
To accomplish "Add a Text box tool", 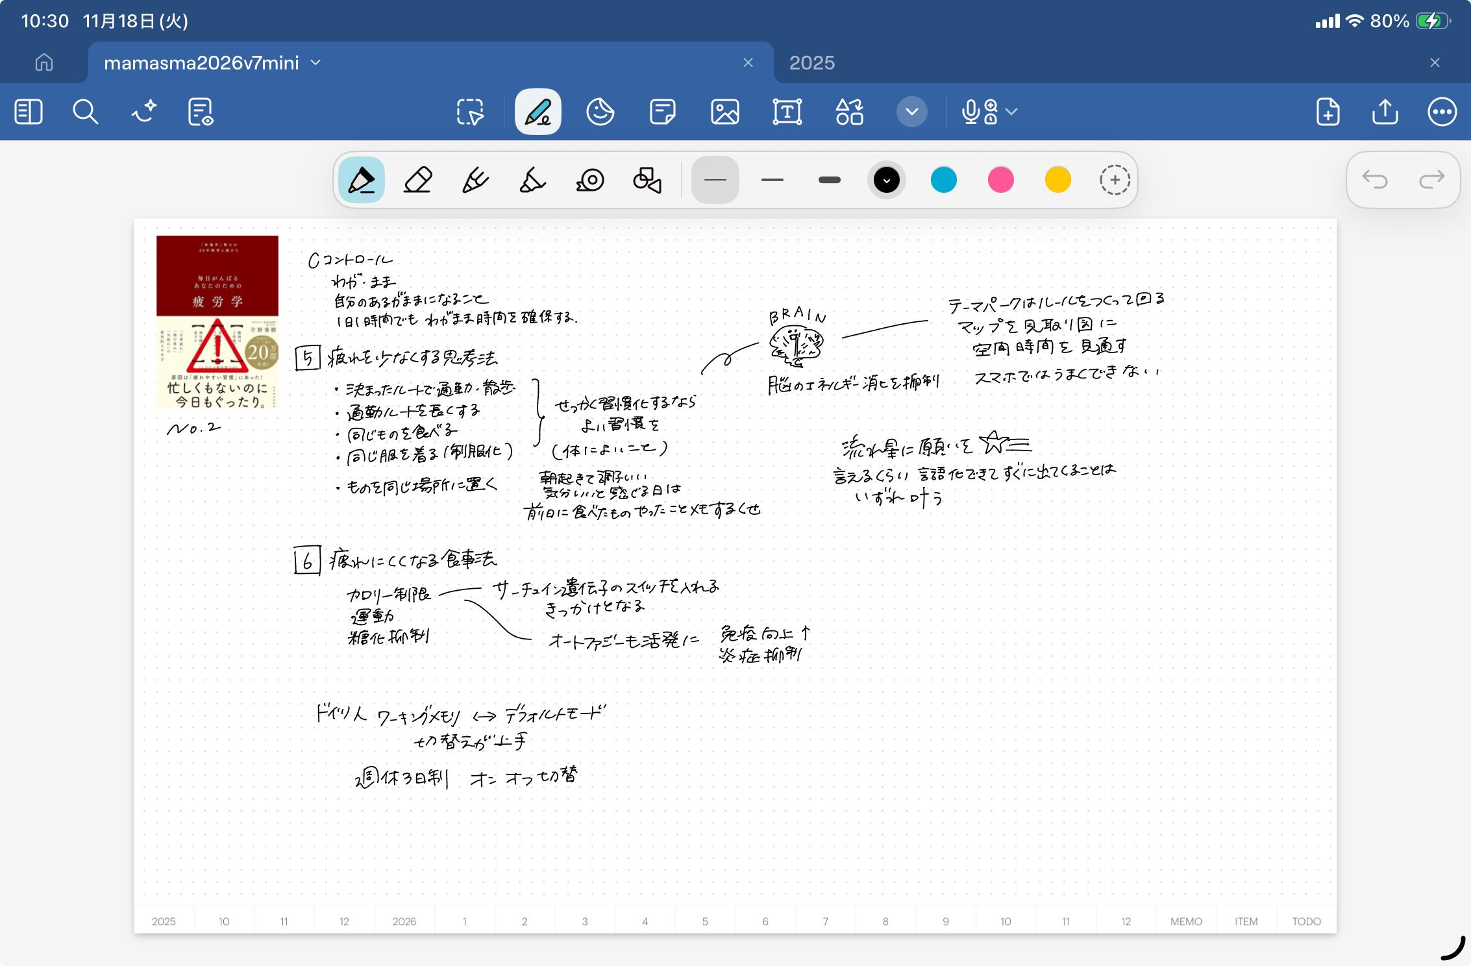I will point(787,112).
